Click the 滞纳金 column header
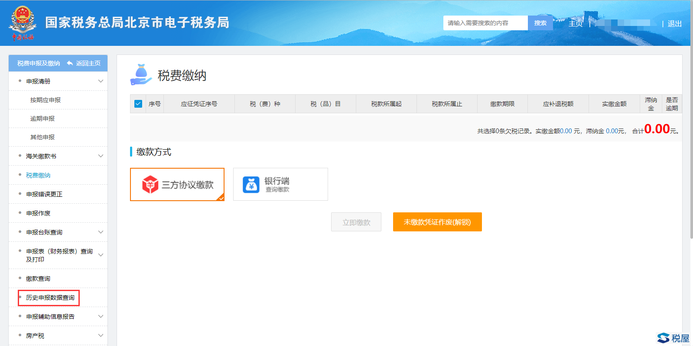 click(651, 104)
